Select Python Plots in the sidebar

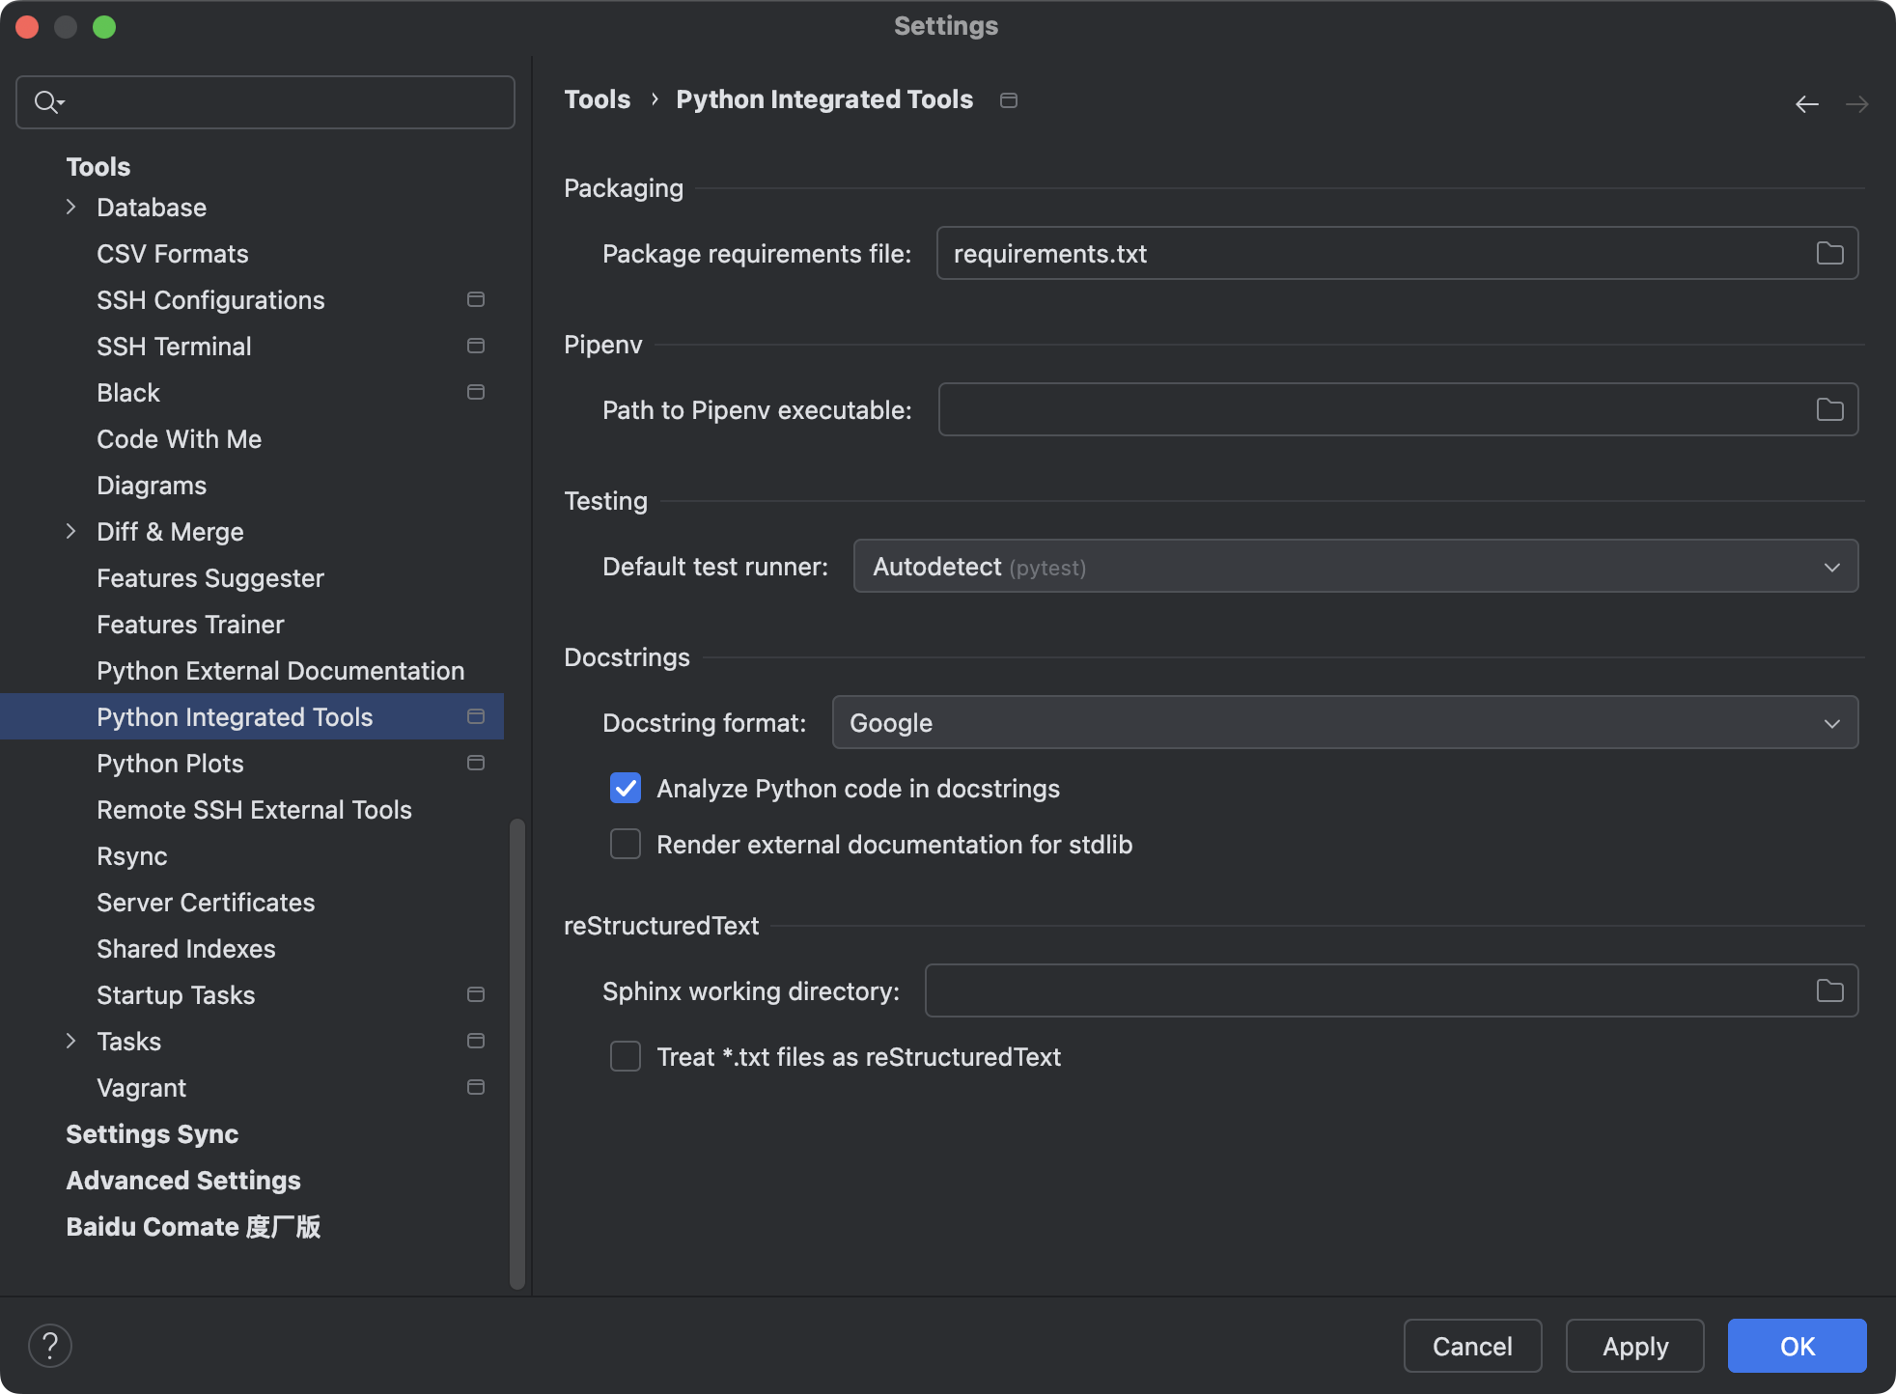170,764
